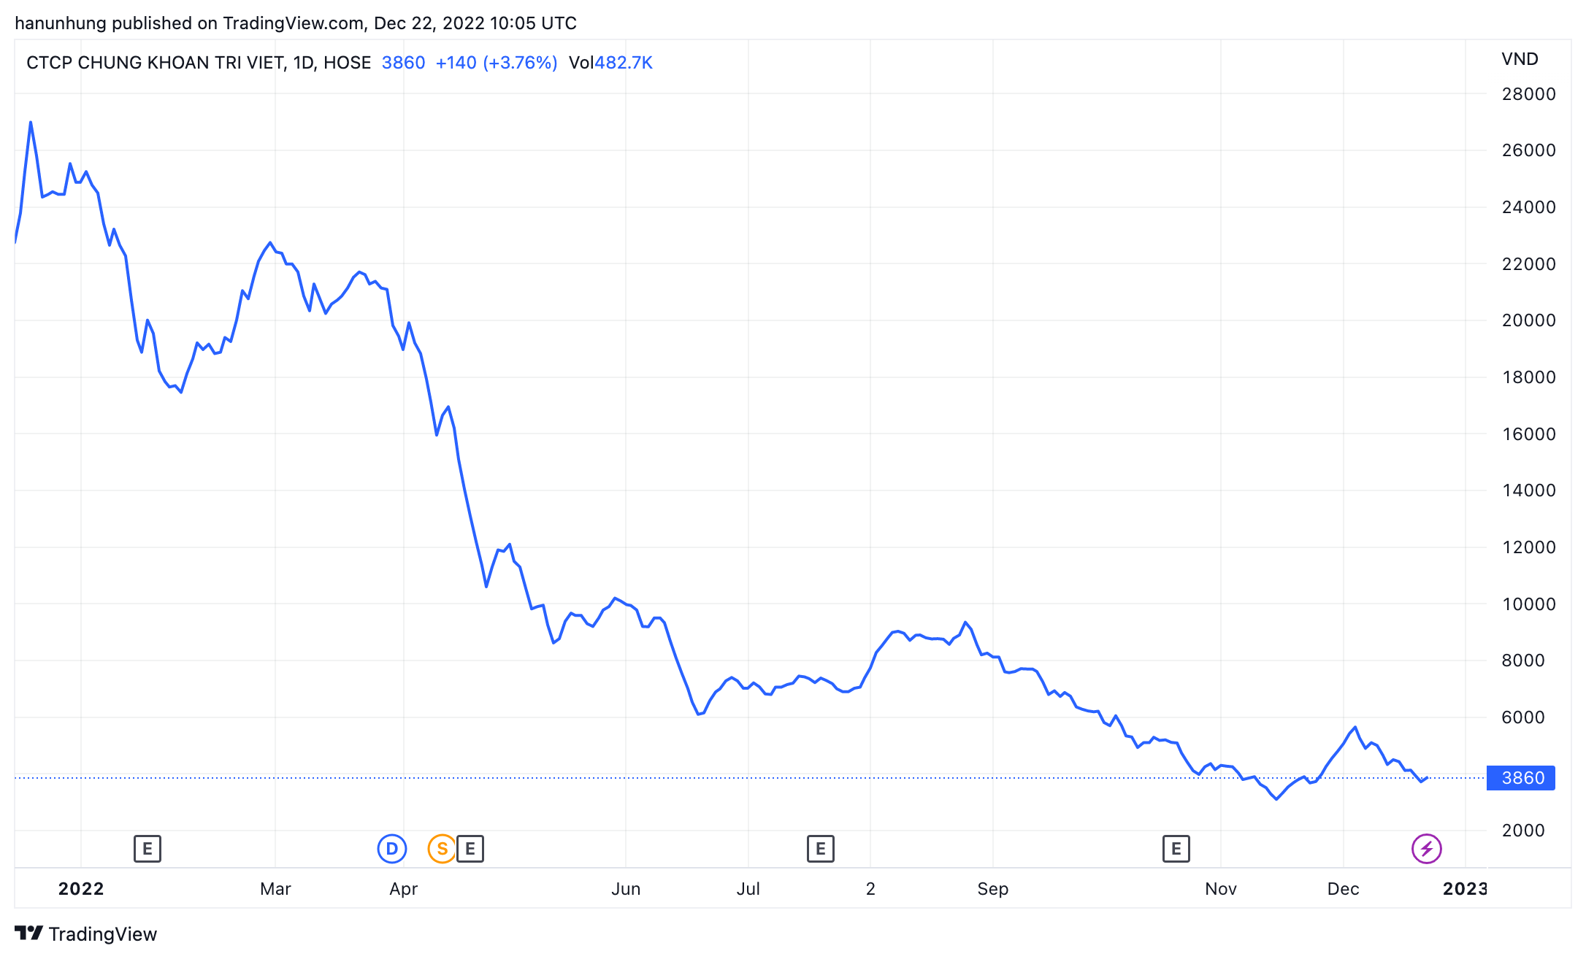Image resolution: width=1586 pixels, height=959 pixels.
Task: Click the volume value 482.7K
Action: (624, 63)
